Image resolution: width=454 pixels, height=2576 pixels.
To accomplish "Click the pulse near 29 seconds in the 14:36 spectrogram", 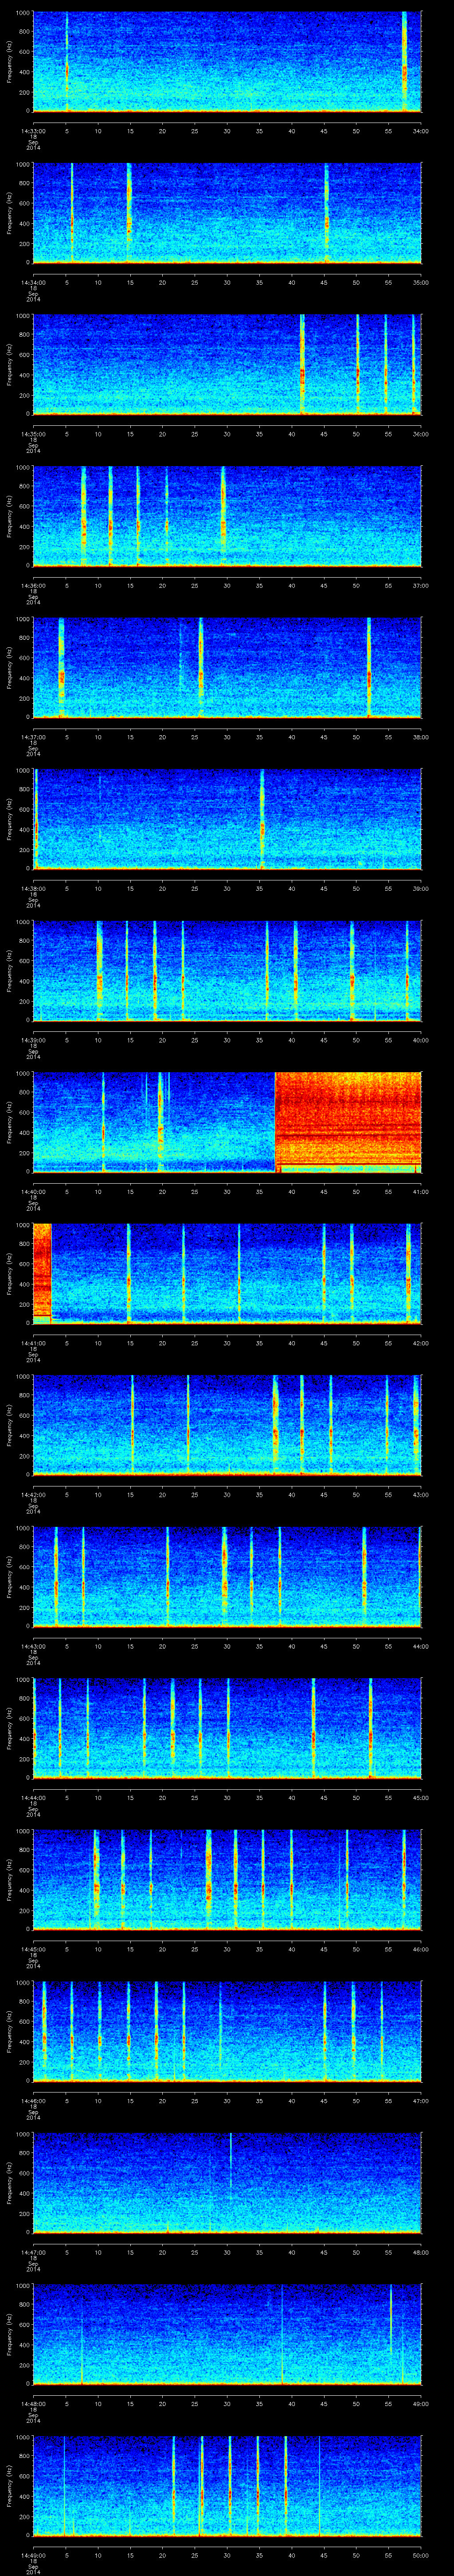I will [223, 515].
